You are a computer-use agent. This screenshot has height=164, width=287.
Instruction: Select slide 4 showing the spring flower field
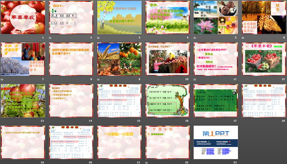tap(167, 17)
